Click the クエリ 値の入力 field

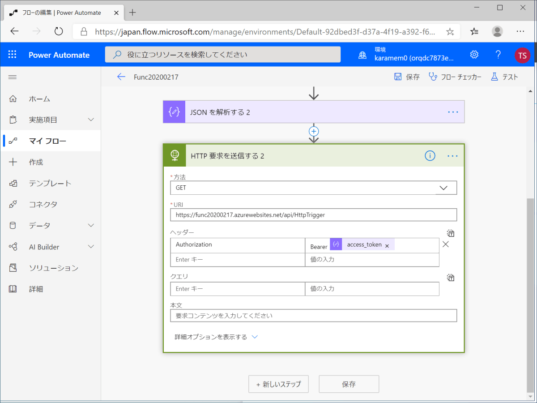click(x=372, y=289)
